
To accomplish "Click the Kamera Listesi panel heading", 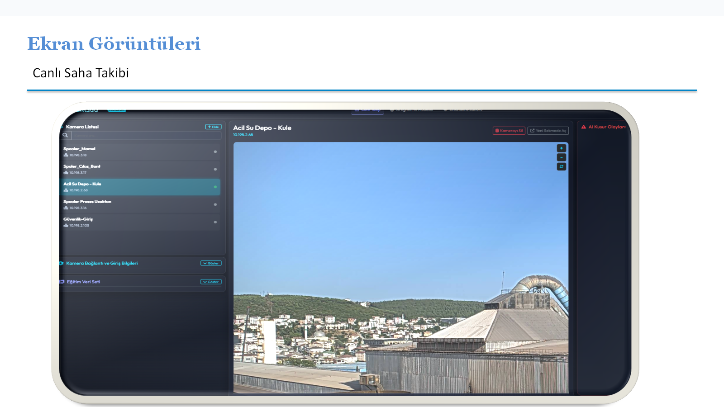I will [82, 127].
